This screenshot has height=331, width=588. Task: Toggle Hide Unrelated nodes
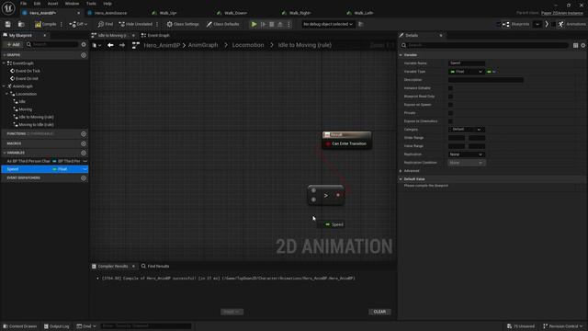136,24
